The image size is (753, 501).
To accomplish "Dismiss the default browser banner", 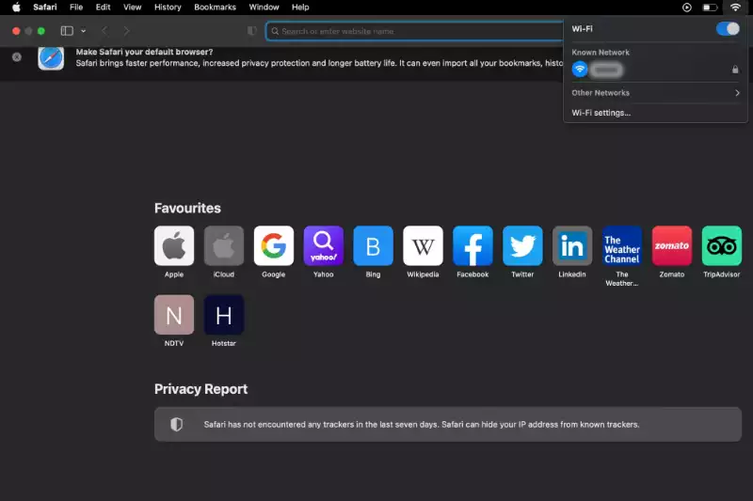I will click(x=17, y=57).
